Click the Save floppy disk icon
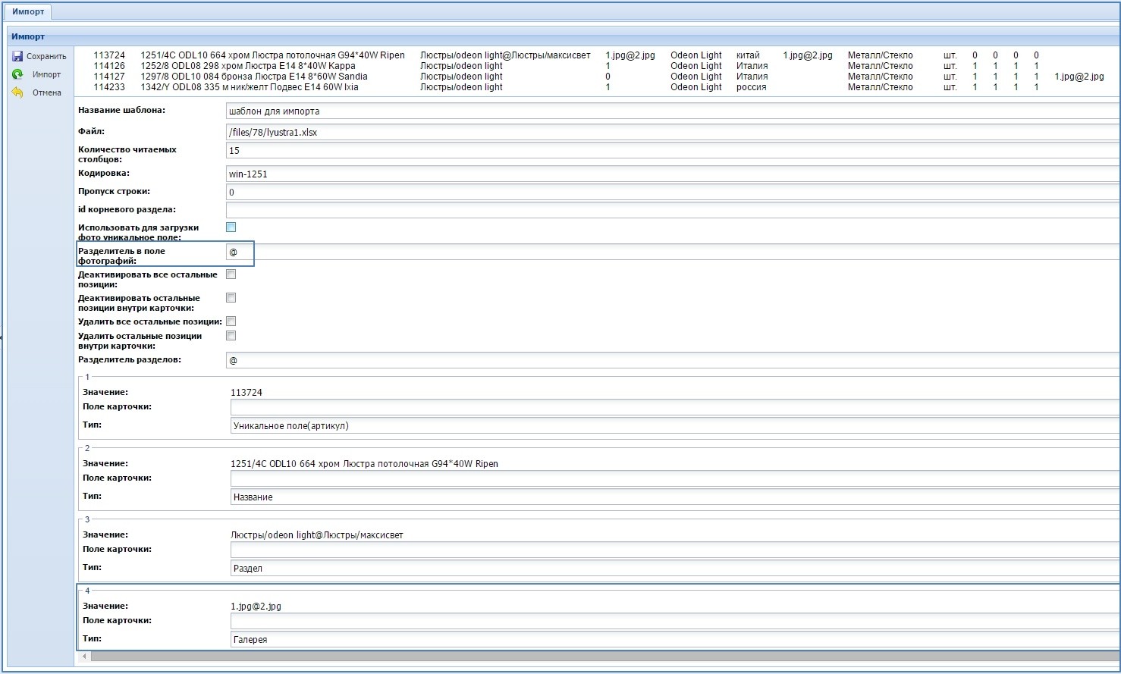Viewport: 1121px width, 674px height. point(17,56)
